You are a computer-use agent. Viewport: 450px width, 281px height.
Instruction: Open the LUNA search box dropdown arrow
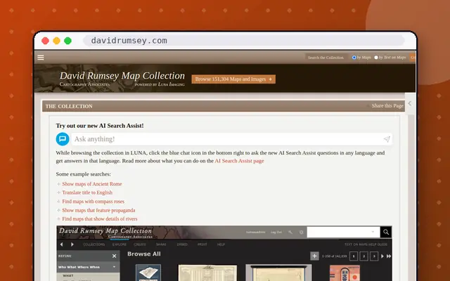pyautogui.click(x=373, y=232)
